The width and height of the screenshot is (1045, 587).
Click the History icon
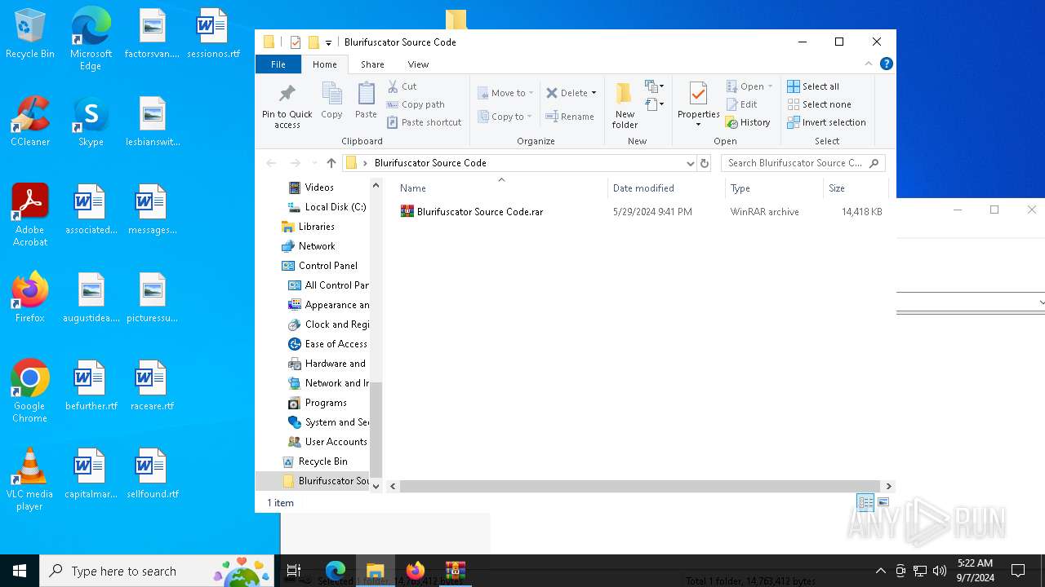pyautogui.click(x=731, y=122)
